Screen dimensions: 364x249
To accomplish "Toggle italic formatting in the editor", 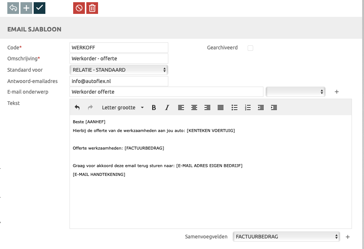I will tap(167, 107).
